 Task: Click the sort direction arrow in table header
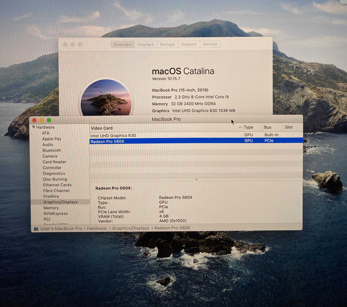click(x=240, y=127)
